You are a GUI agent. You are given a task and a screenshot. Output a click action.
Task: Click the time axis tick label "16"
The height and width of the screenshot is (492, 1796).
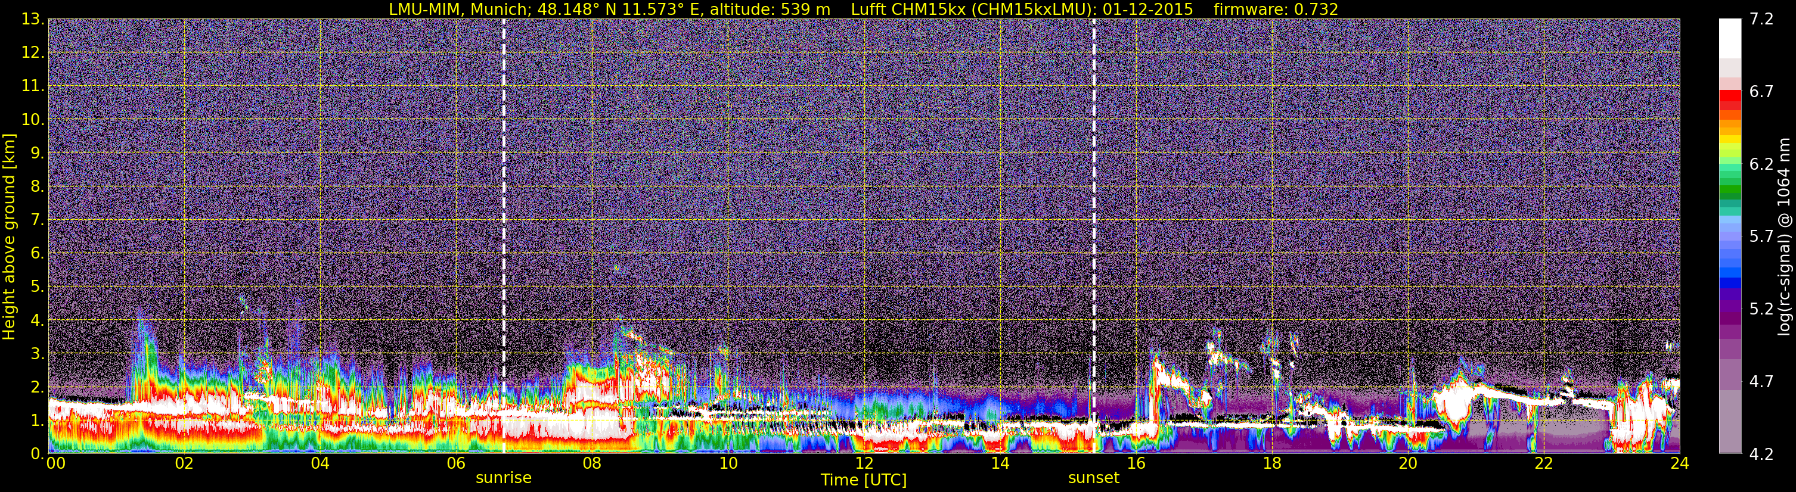pyautogui.click(x=1136, y=463)
